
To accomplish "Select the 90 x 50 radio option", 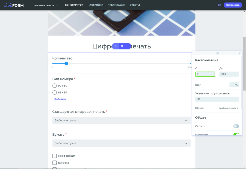I will (x=54, y=86).
